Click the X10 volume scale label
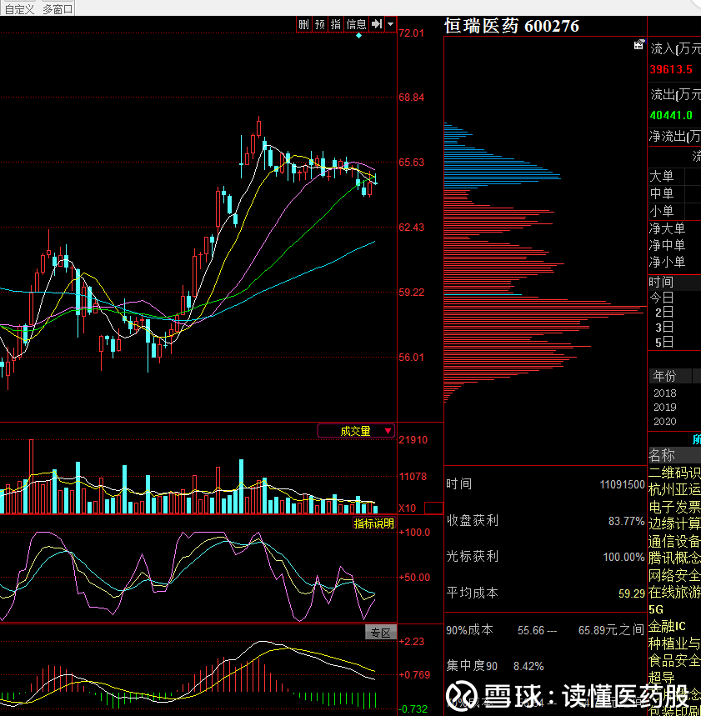701x716 pixels. click(408, 508)
